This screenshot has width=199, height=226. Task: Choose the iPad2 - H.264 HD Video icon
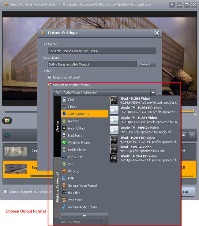(x=114, y=158)
